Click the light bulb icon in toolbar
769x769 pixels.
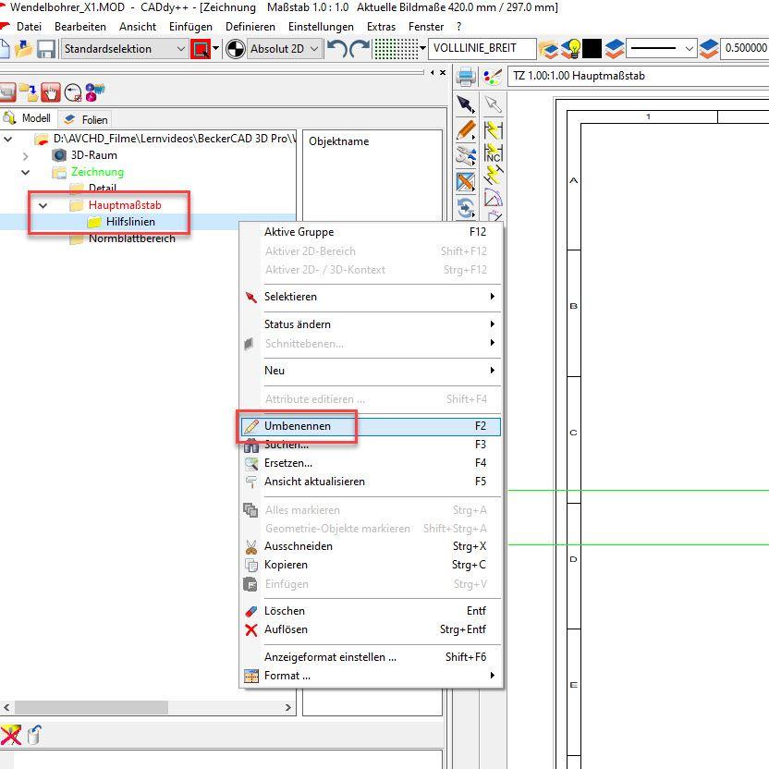[x=572, y=49]
